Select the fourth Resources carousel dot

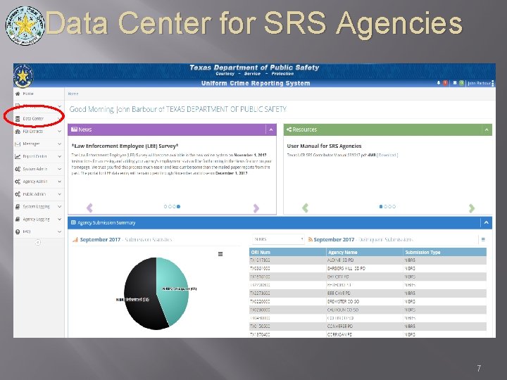394,206
